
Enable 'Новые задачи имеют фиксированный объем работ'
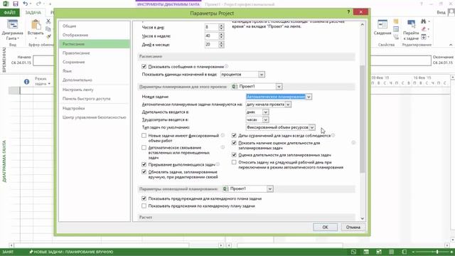coord(144,136)
